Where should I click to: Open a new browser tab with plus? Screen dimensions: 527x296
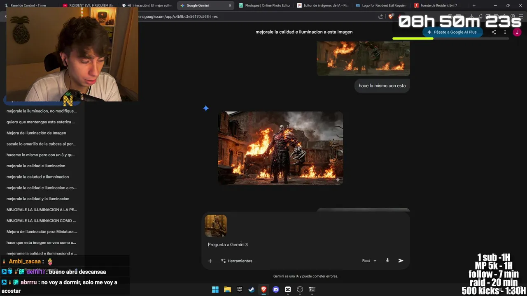[x=474, y=5]
